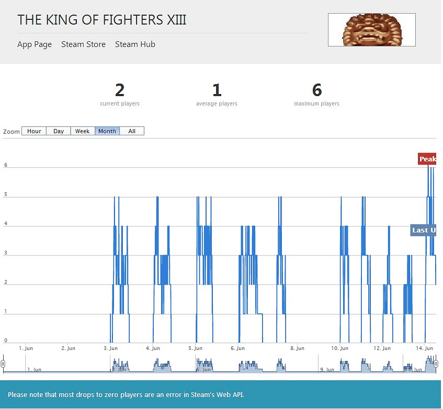Grab the left navigator range handle
This screenshot has width=443, height=409.
coord(3,364)
